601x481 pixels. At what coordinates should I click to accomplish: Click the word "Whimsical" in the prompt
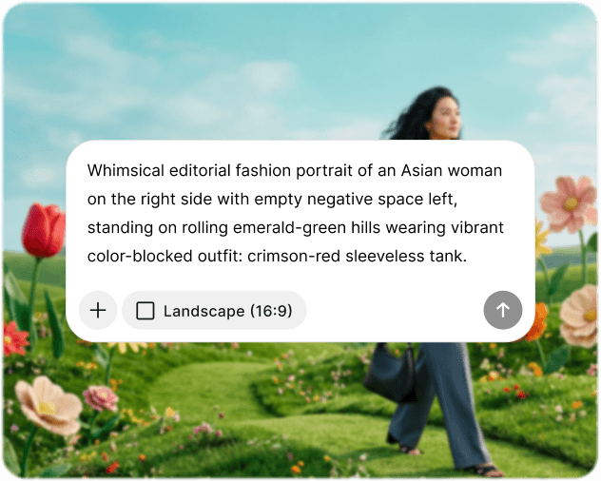click(126, 170)
